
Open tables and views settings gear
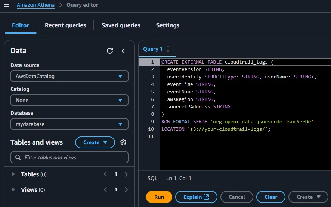point(123,142)
